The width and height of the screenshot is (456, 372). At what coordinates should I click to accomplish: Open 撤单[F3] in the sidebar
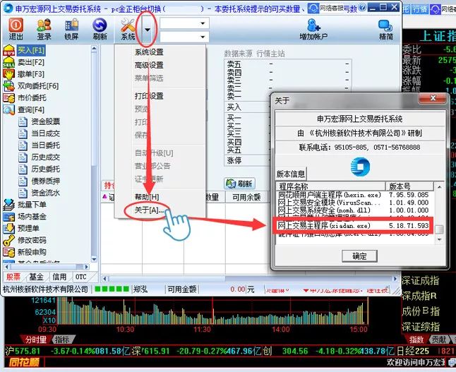(x=31, y=74)
